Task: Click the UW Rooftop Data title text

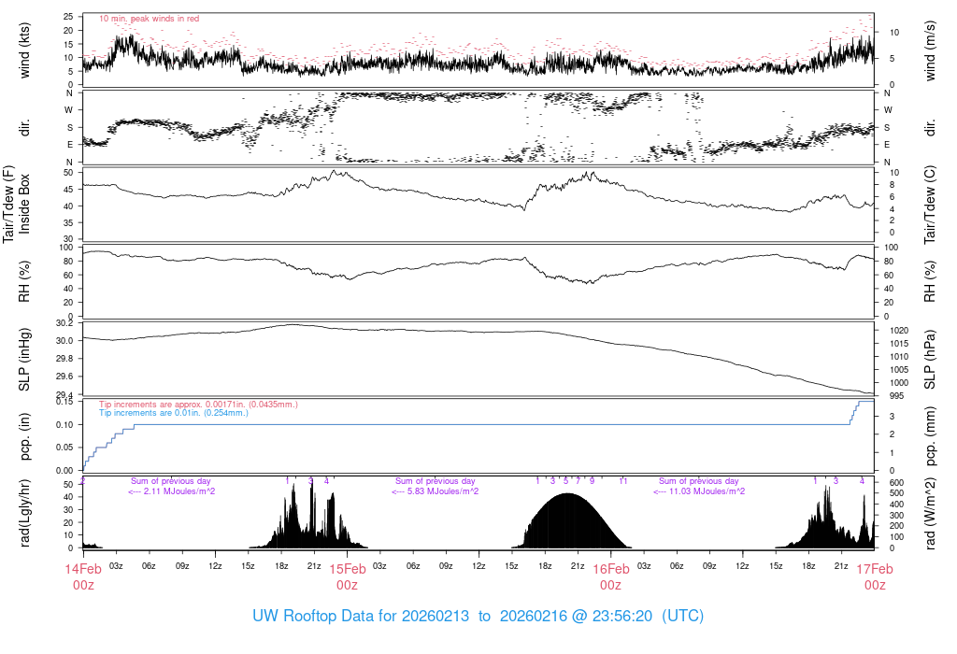Action: pyautogui.click(x=478, y=617)
